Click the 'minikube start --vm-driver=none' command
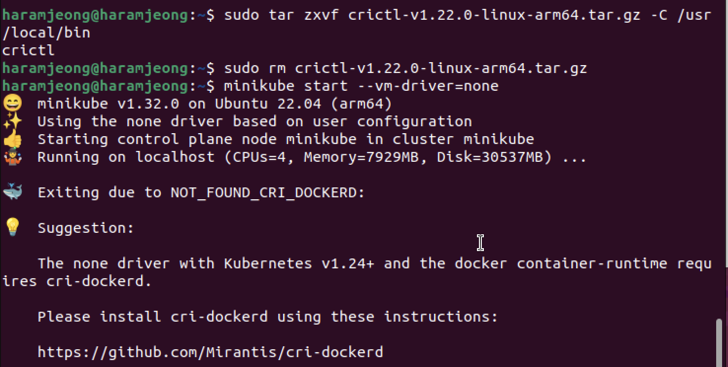 click(x=361, y=86)
